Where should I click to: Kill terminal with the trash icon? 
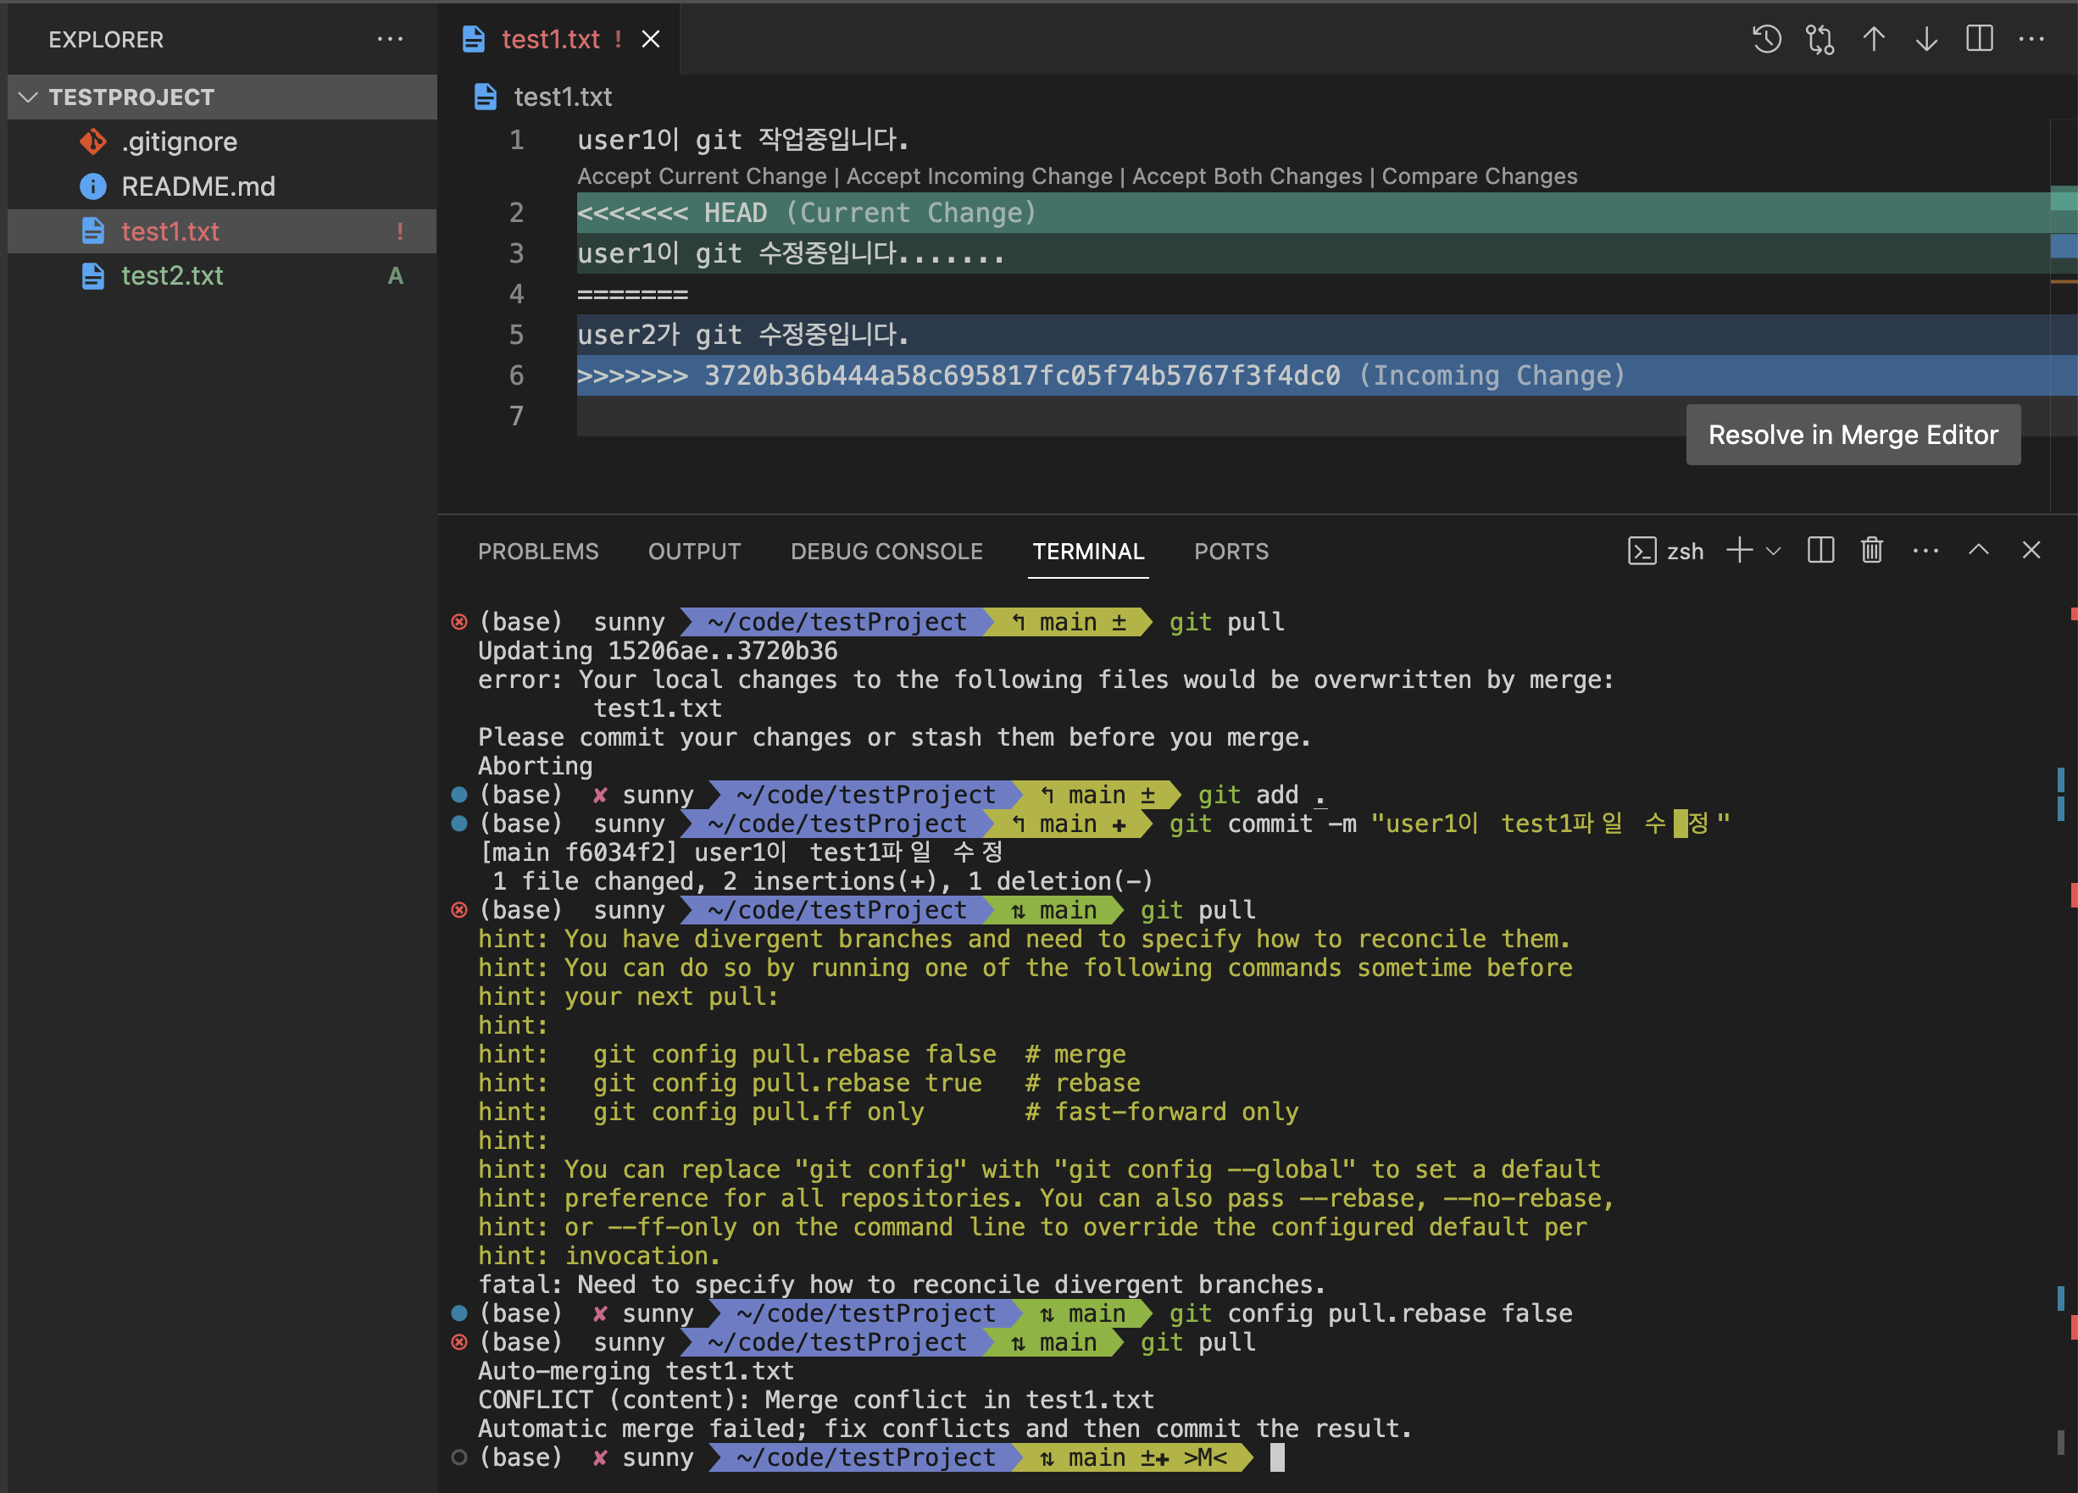tap(1872, 551)
